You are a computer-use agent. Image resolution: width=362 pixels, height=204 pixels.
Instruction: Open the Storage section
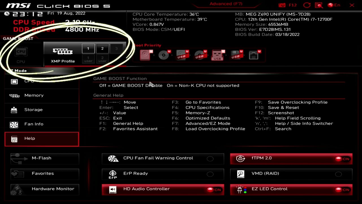pos(42,110)
